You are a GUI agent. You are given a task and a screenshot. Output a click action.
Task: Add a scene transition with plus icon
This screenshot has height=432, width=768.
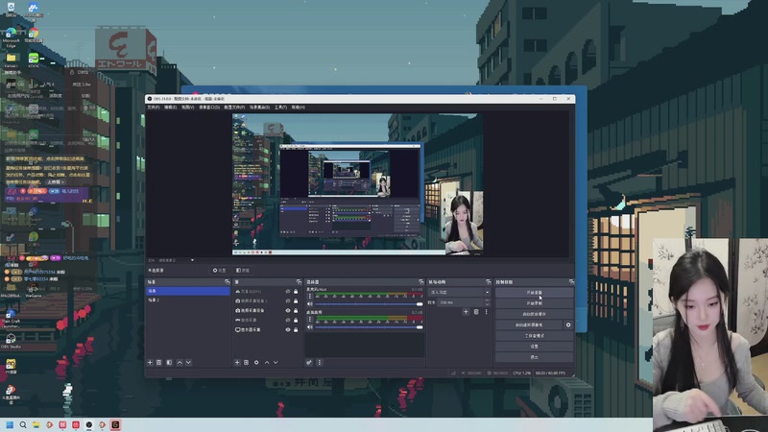click(x=466, y=311)
